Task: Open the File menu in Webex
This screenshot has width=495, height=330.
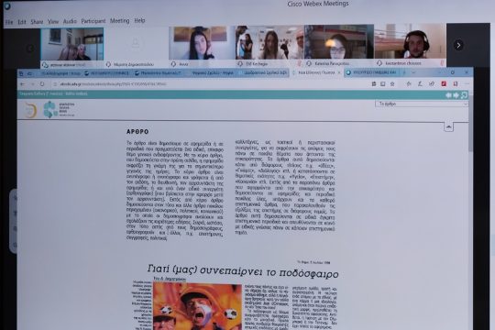Action: (9, 22)
